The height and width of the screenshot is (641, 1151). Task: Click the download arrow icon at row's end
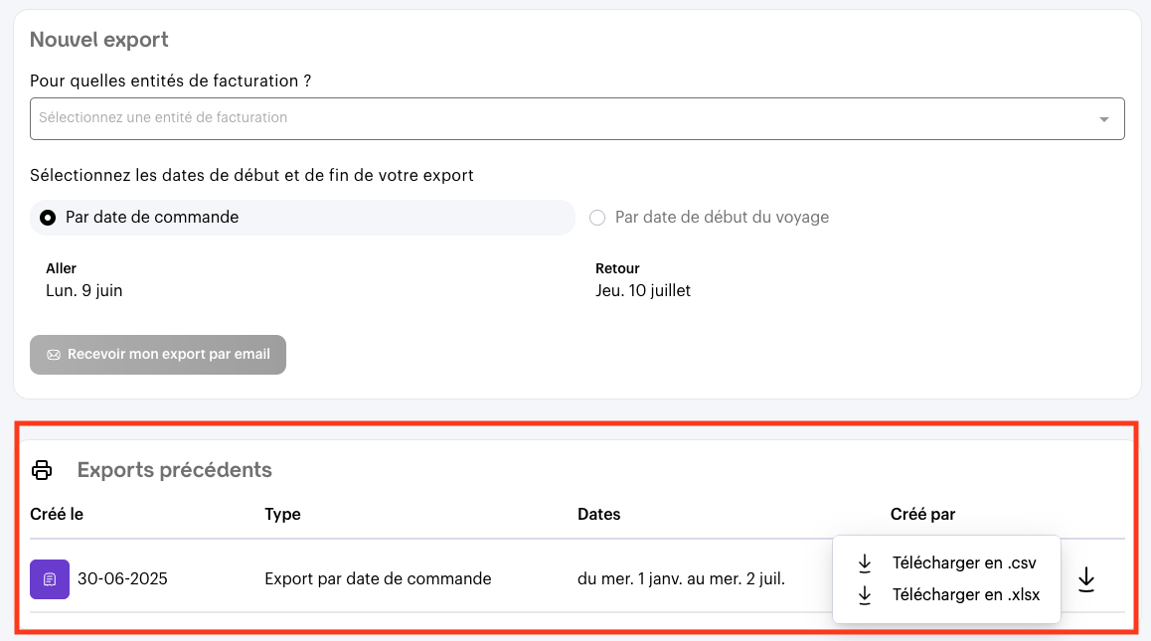[x=1086, y=578]
